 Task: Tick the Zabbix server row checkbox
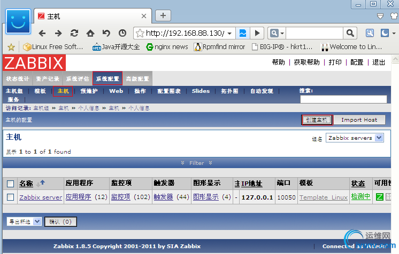[11, 197]
